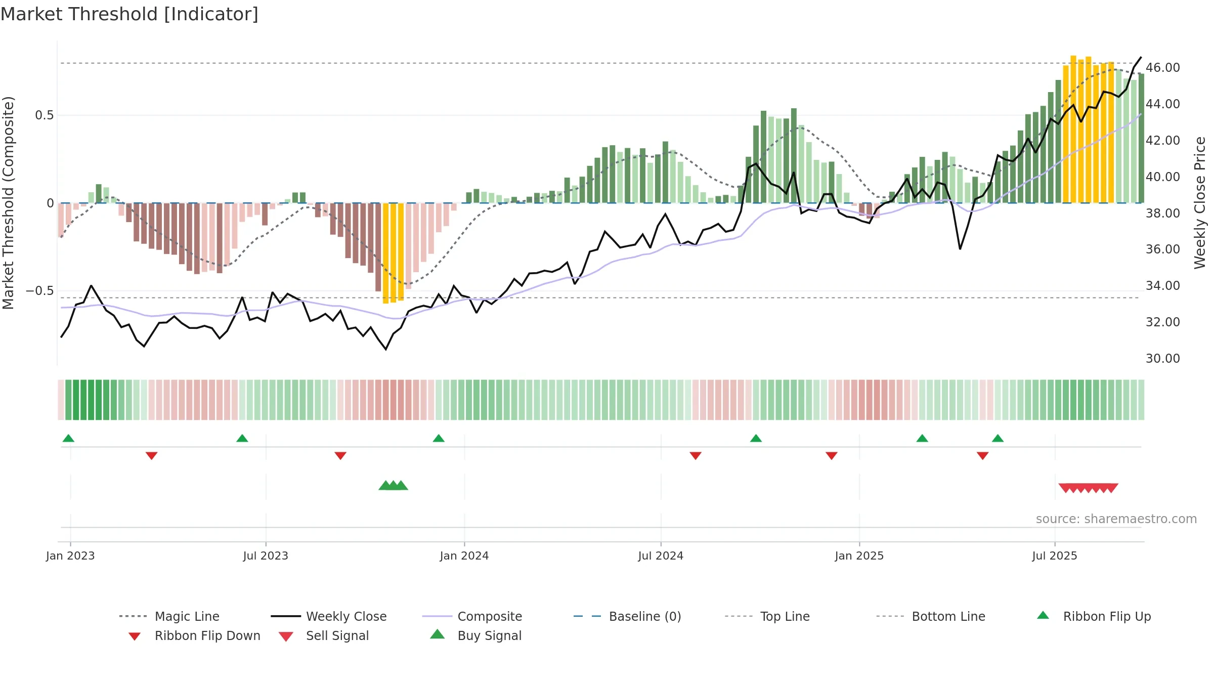Click the Jan 2023 ribbon flip up marker

point(68,438)
